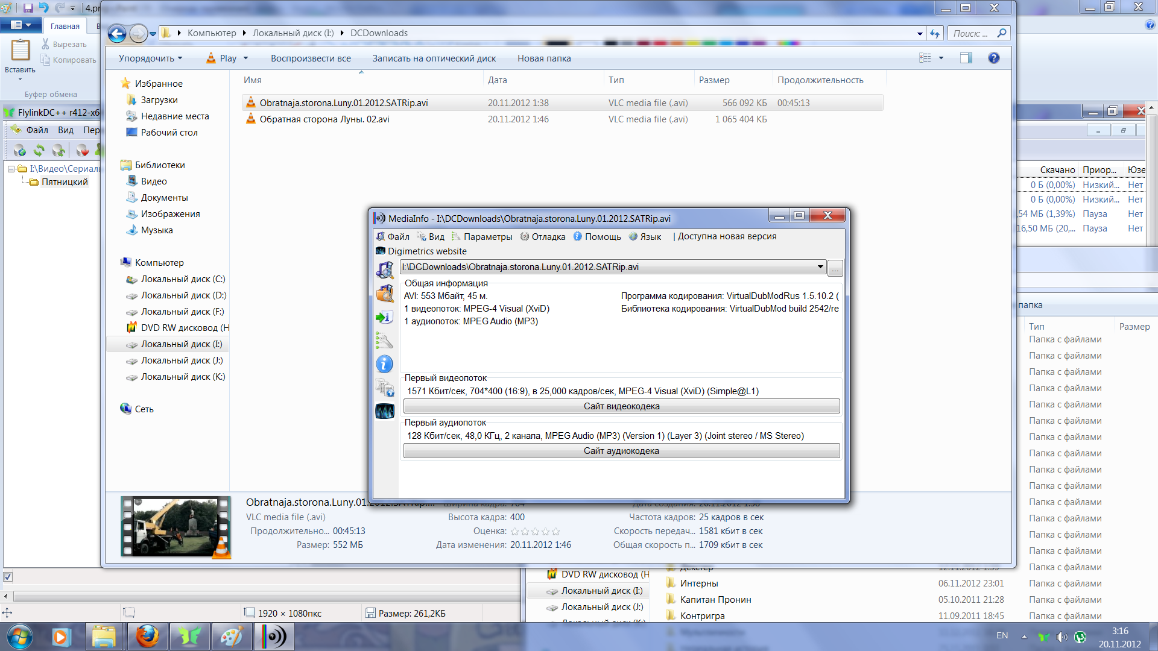Click the open folder icon in MediaInfo sidebar

(385, 294)
